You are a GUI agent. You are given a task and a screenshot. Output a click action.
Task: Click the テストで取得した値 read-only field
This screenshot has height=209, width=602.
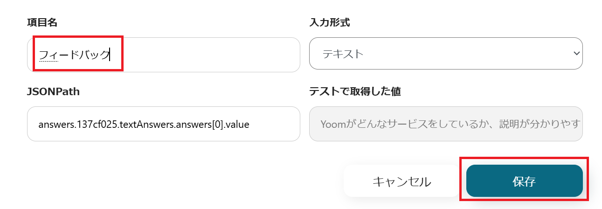[x=445, y=124]
